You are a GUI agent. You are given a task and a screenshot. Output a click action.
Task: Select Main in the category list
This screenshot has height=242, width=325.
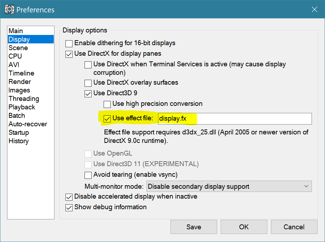click(16, 31)
